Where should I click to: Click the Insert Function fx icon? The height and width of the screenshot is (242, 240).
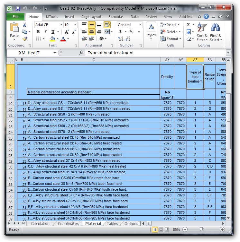point(81,53)
